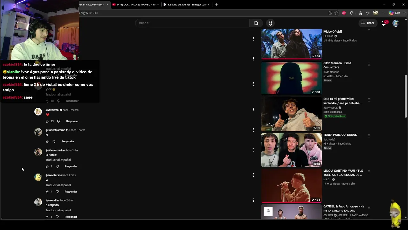Dislike the comment by @swookersito
The width and height of the screenshot is (408, 230).
(57, 192)
